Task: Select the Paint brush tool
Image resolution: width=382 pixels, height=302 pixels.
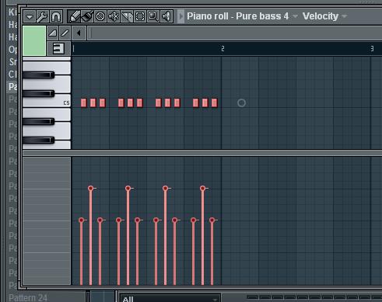Action: (87, 17)
